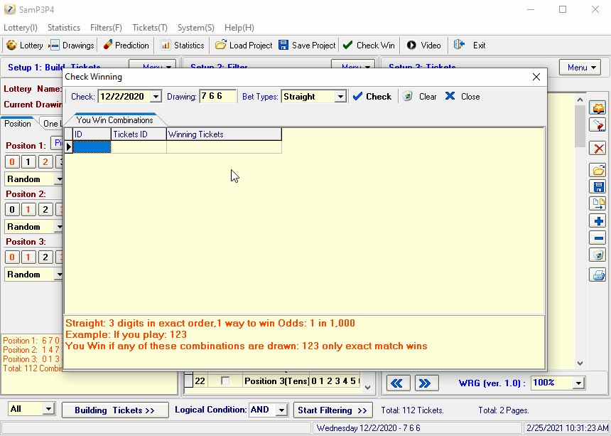Select the You Win Combinations tab
This screenshot has width=611, height=436.
115,120
